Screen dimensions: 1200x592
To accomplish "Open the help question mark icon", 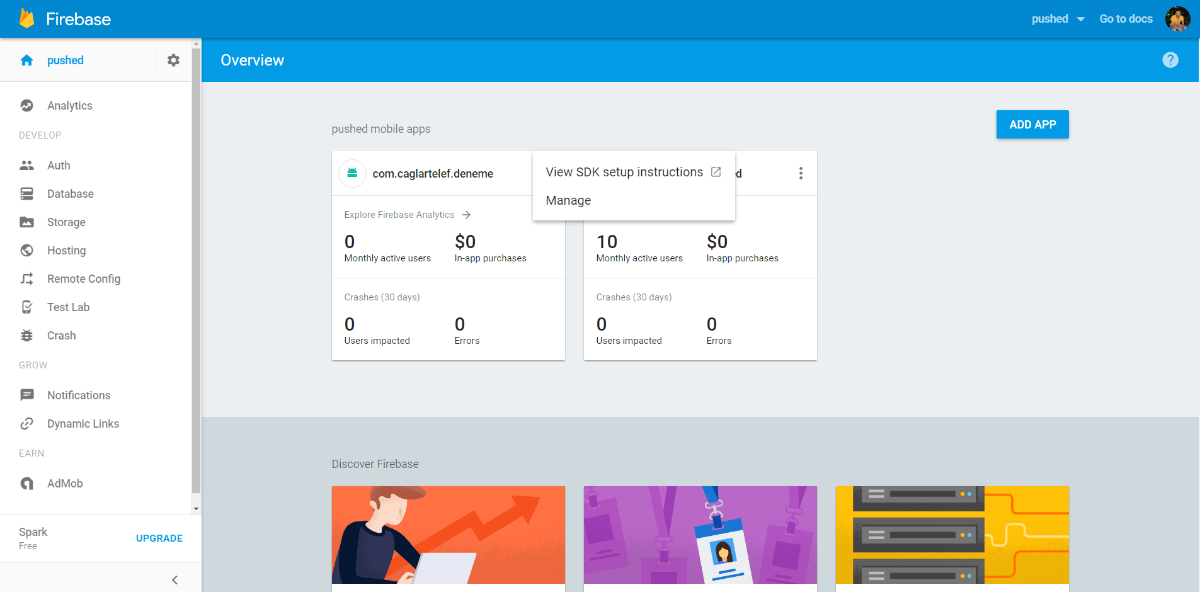I will pos(1170,60).
